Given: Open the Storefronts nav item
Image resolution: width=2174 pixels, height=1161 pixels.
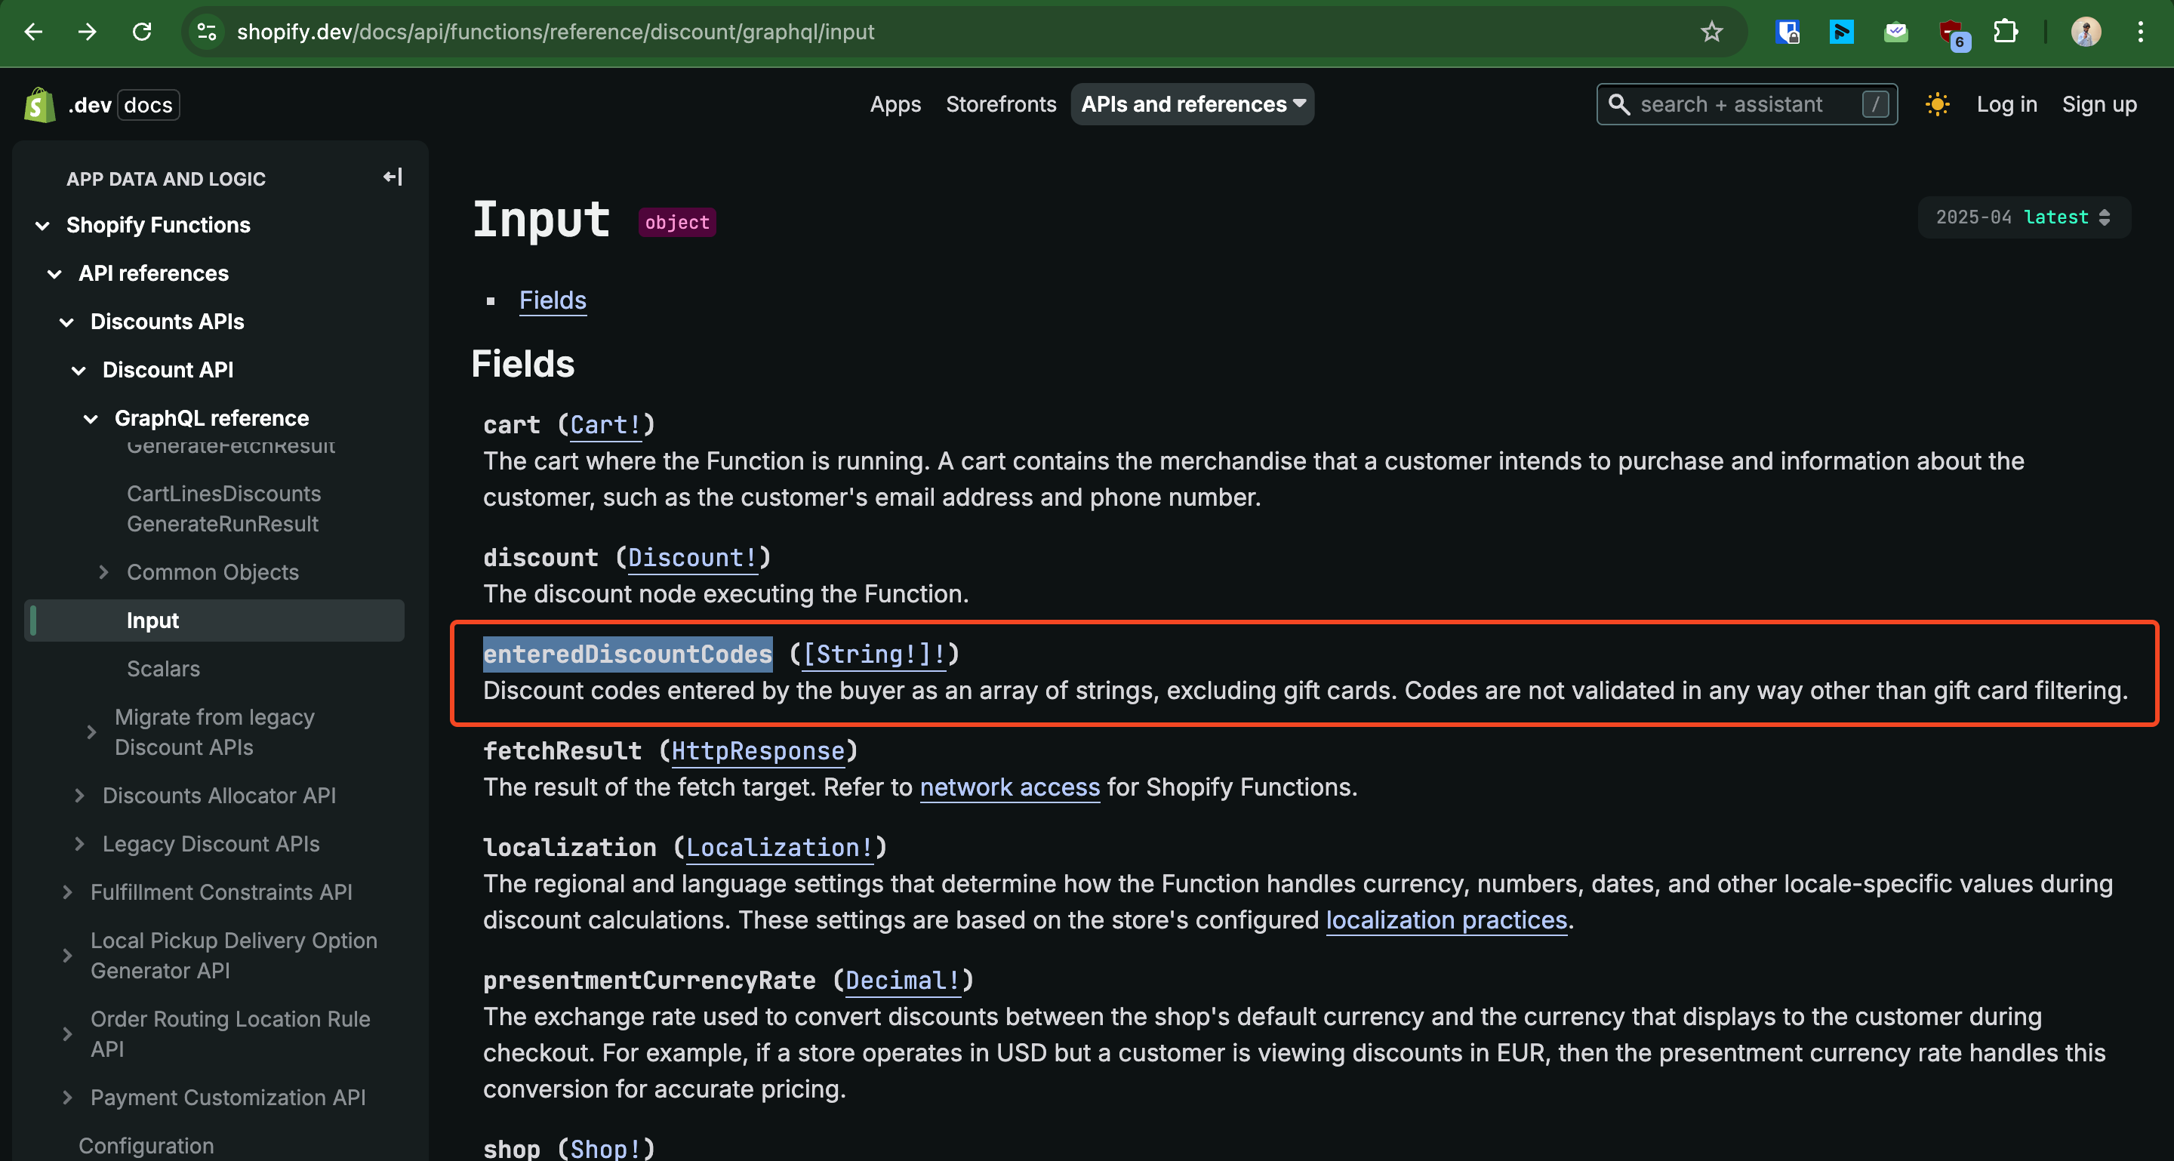Looking at the screenshot, I should [1000, 105].
